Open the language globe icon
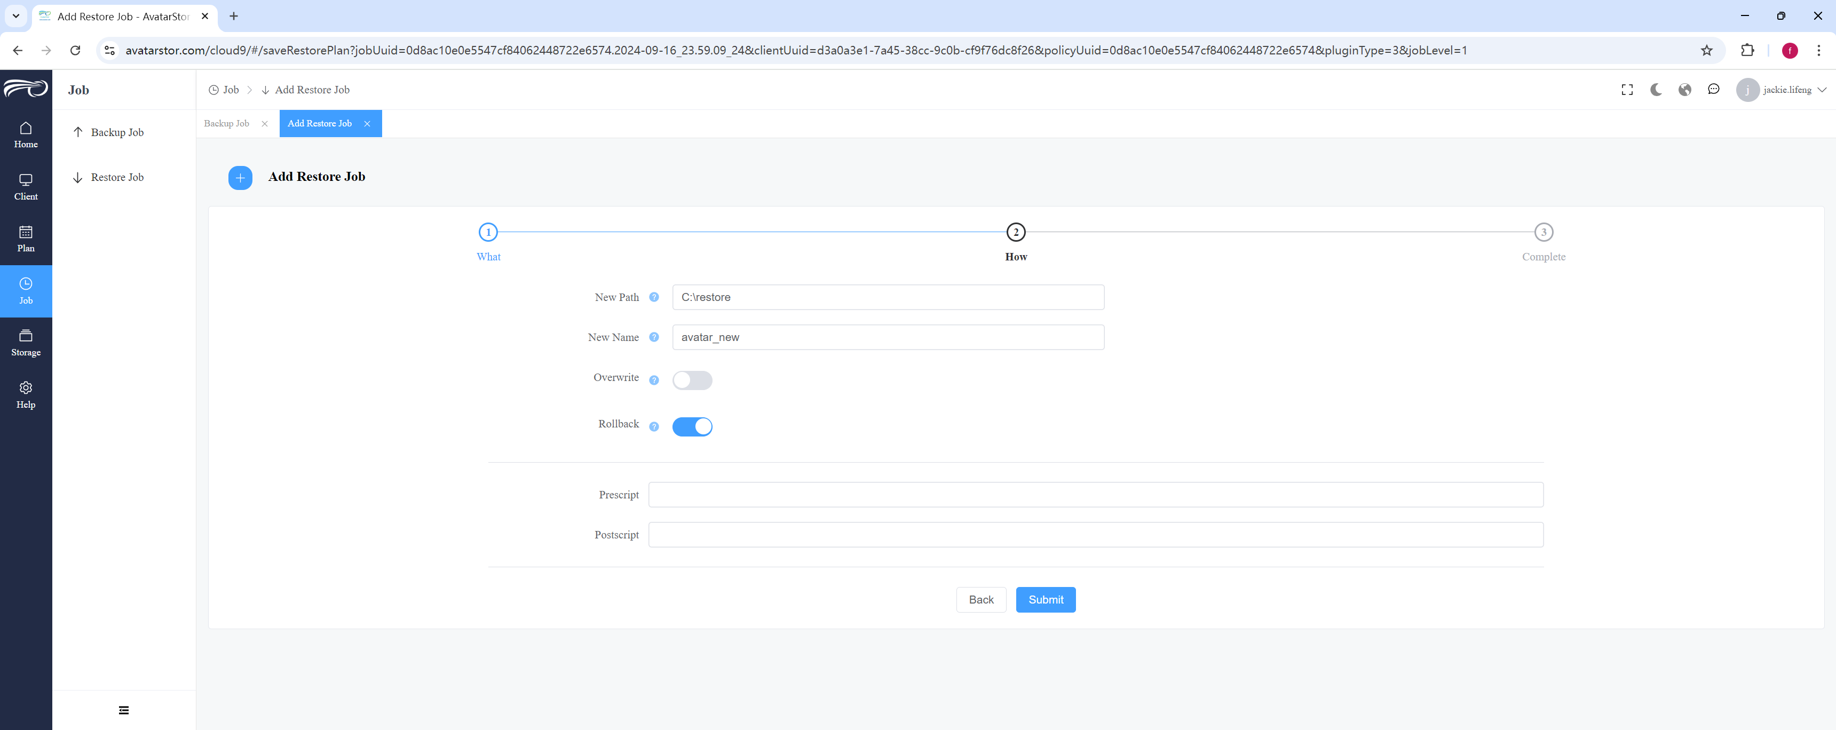The image size is (1836, 730). (1685, 90)
